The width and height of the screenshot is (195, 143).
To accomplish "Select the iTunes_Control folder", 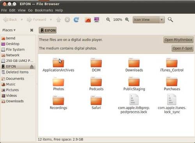I will click(172, 65).
